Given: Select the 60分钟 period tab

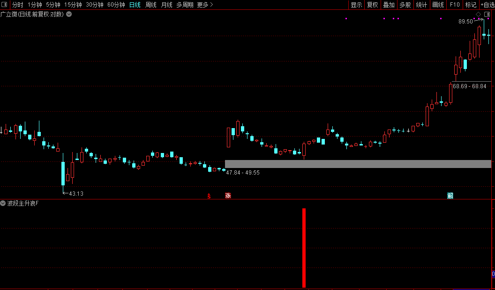Looking at the screenshot, I should pyautogui.click(x=116, y=5).
